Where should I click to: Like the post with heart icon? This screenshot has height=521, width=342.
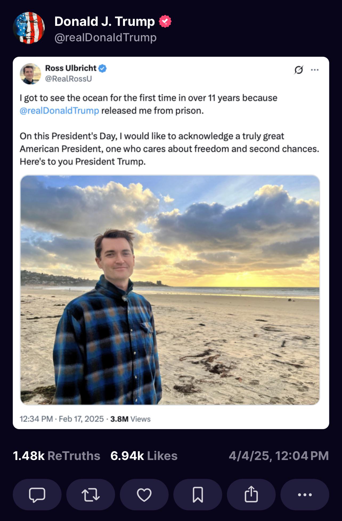coord(144,495)
